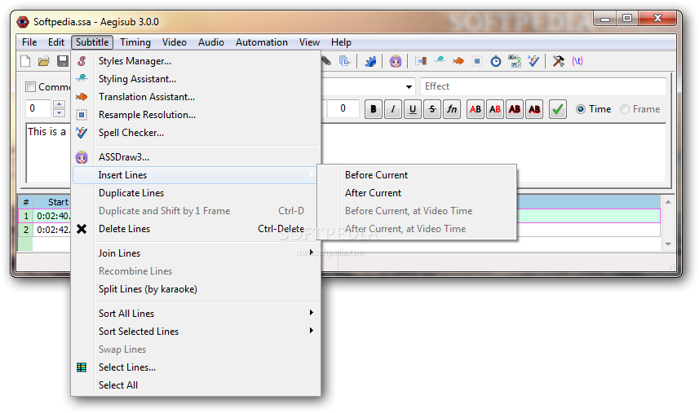Click Resample Resolution icon in toolbar
The image size is (699, 413).
coord(477,61)
